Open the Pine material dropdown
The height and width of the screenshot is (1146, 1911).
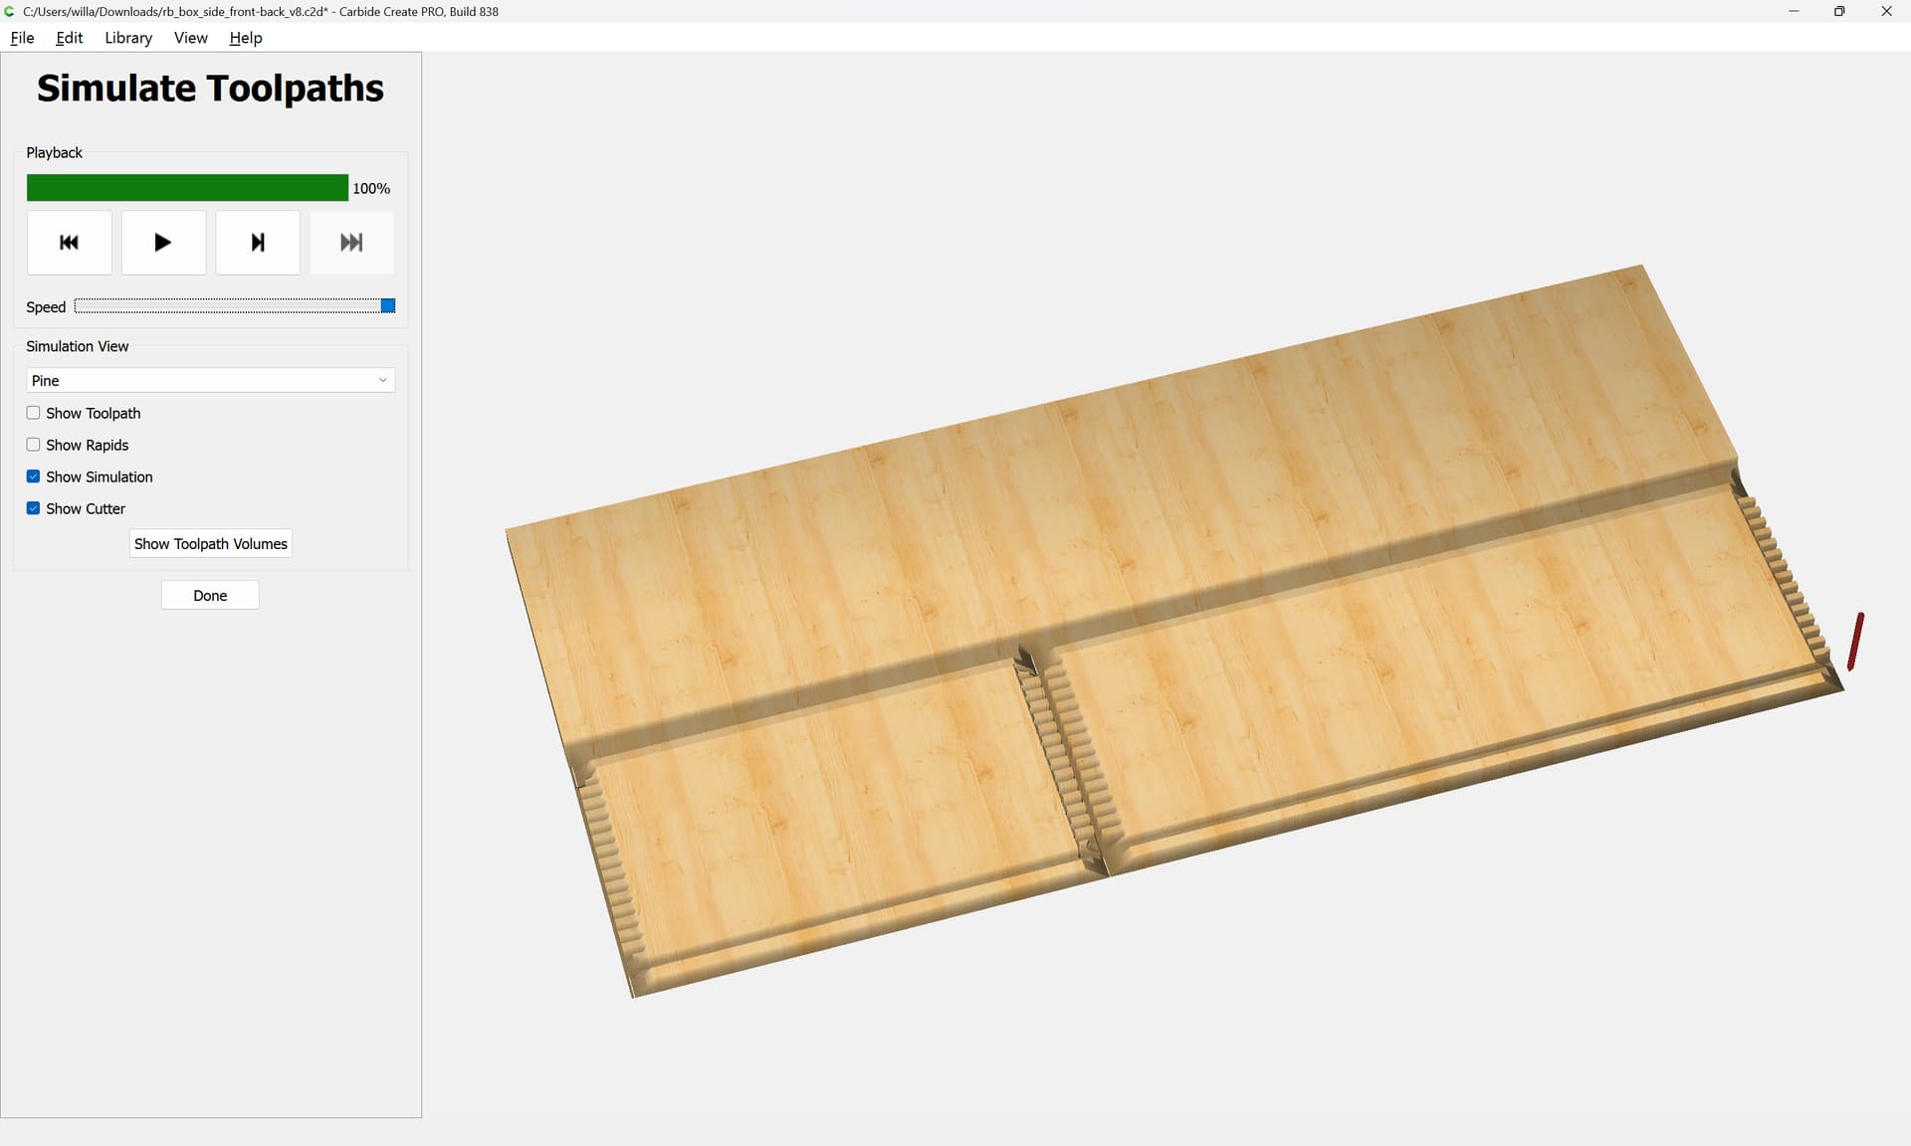point(209,381)
